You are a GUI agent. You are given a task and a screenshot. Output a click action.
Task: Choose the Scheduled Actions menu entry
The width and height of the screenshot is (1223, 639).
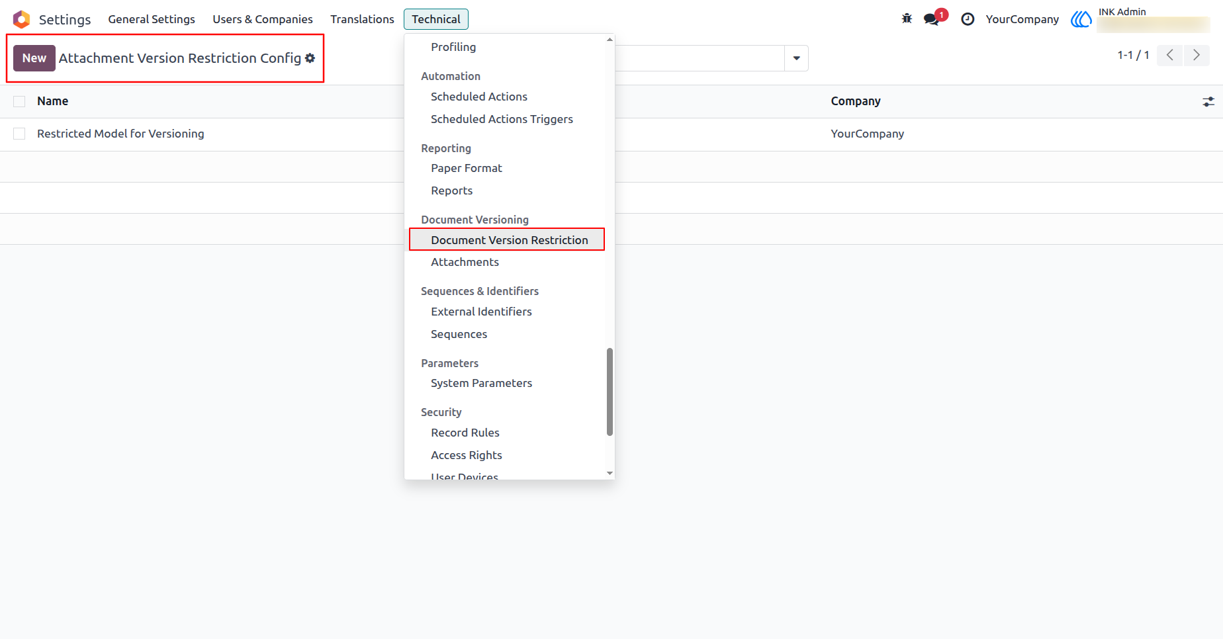479,97
